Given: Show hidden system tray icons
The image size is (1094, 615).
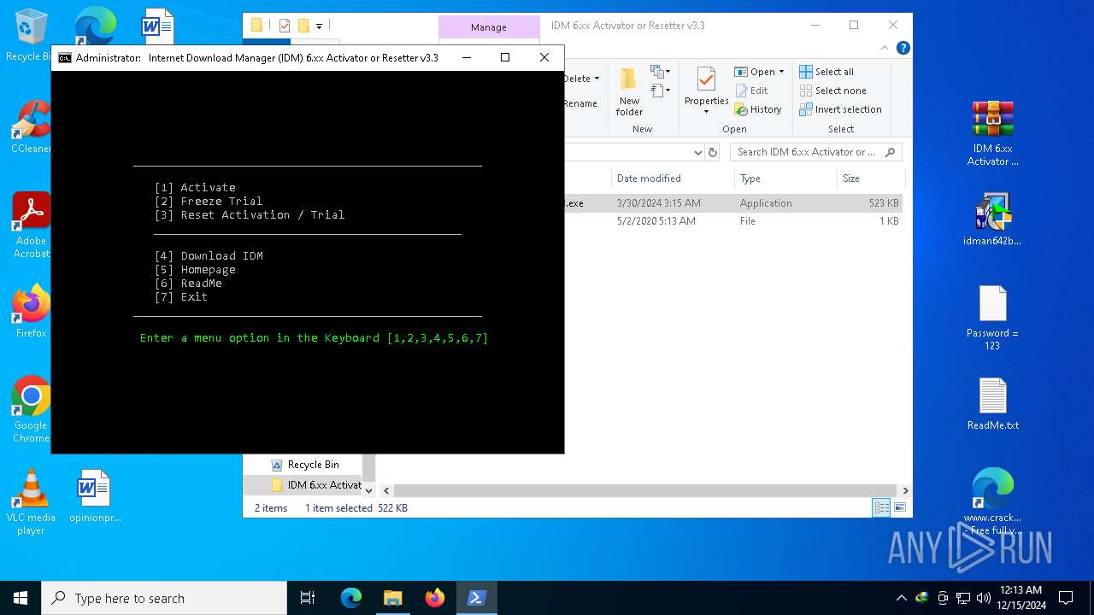Looking at the screenshot, I should click(901, 598).
